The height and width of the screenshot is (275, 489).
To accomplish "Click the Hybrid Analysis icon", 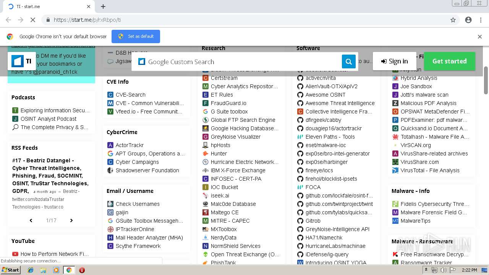I will pyautogui.click(x=395, y=78).
